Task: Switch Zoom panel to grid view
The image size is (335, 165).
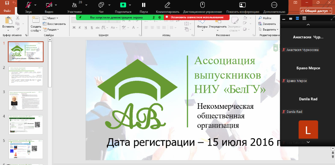Action: (x=304, y=18)
